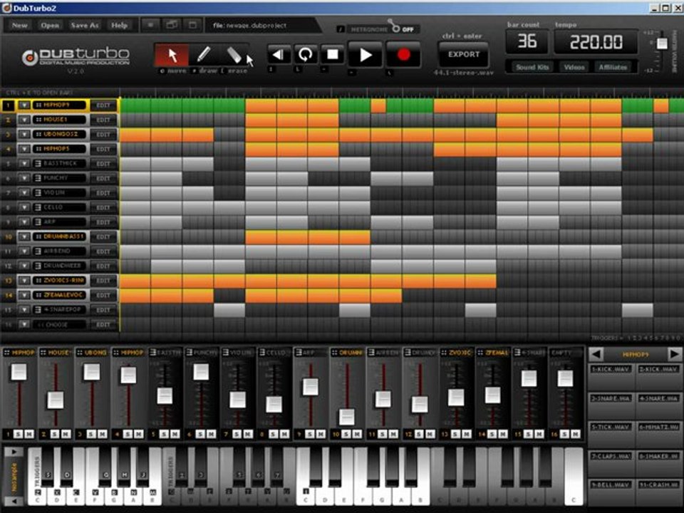Image resolution: width=684 pixels, height=513 pixels.
Task: Rewind to start with the back transport button
Action: pyautogui.click(x=279, y=55)
